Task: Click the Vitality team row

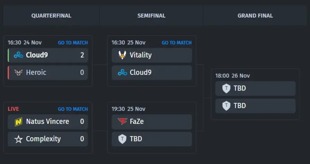Action: pyautogui.click(x=152, y=55)
